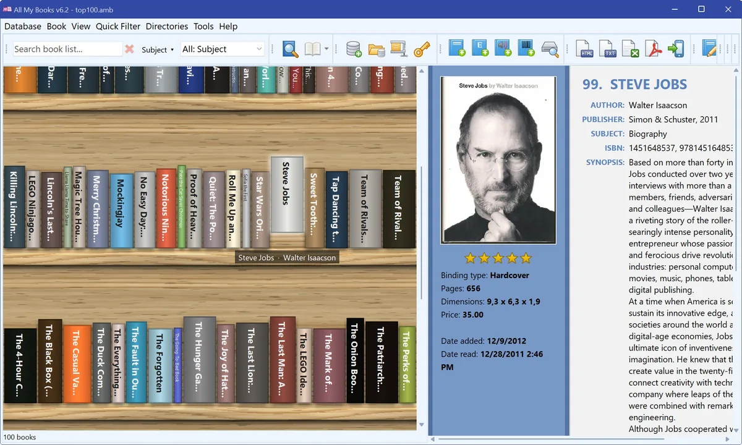Export the collection to Excel spreadsheet
This screenshot has height=445, width=742.
630,49
